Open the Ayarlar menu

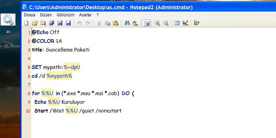point(85,15)
